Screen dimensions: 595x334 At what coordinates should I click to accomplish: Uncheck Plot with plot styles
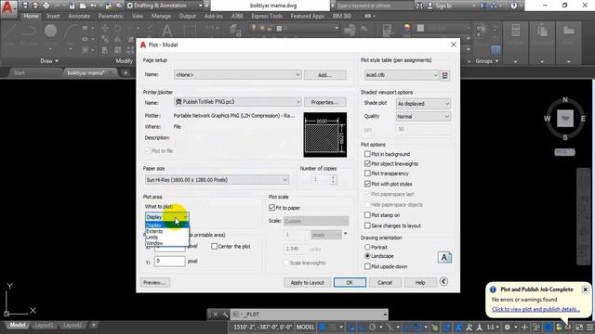(367, 184)
